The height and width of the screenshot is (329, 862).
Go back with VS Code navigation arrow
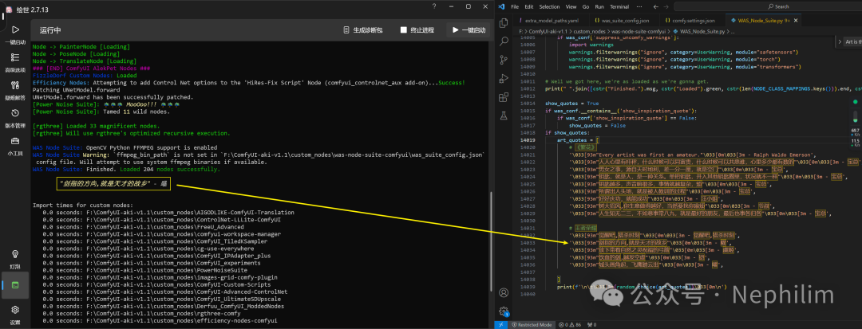click(x=657, y=6)
